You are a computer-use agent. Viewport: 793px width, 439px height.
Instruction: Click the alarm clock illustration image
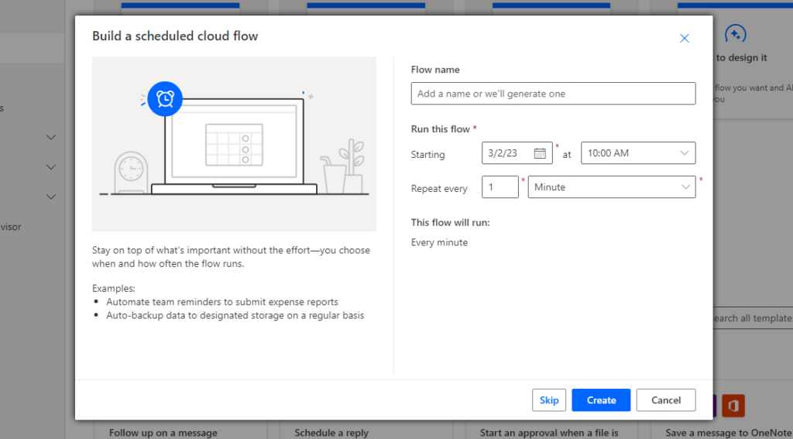coord(165,99)
